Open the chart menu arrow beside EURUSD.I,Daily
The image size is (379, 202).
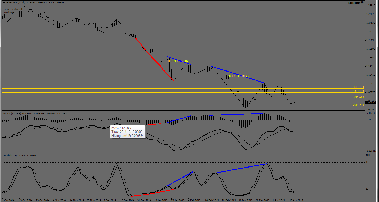point(4,3)
